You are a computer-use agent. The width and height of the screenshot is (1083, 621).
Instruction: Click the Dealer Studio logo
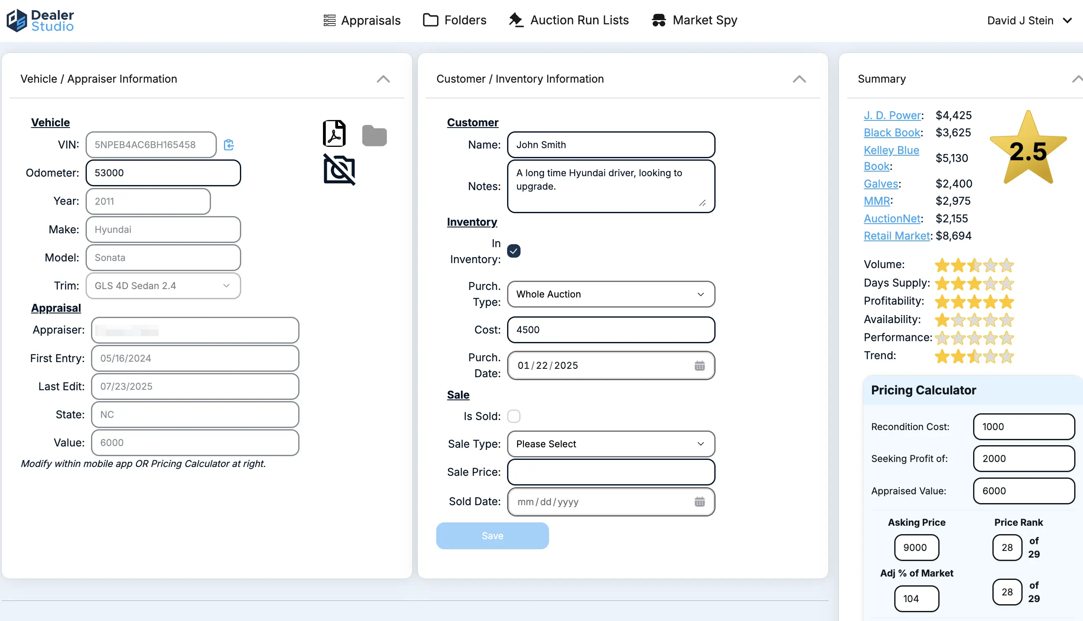[41, 21]
